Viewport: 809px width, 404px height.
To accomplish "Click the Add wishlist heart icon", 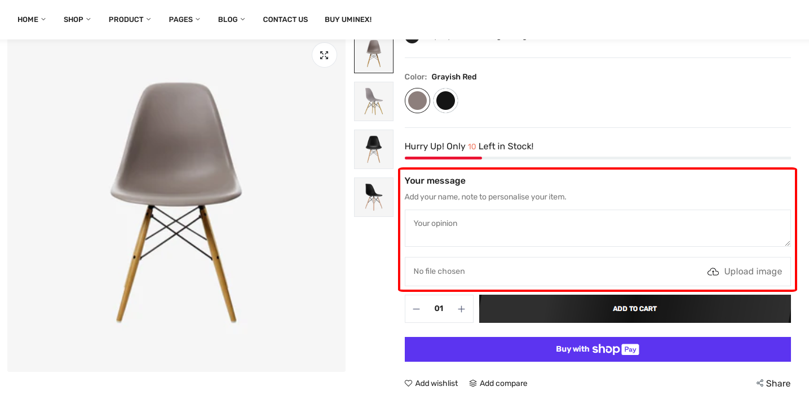I will click(409, 383).
